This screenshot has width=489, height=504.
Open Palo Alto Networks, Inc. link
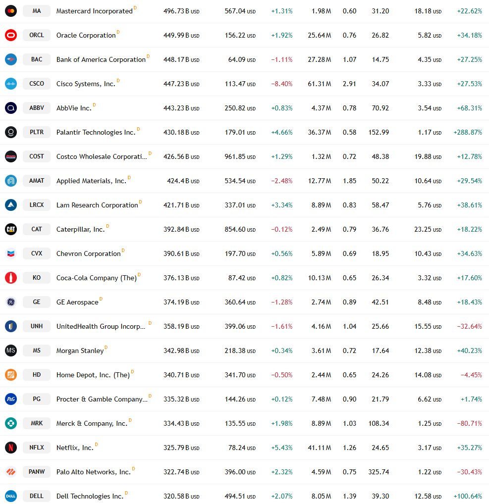(94, 472)
